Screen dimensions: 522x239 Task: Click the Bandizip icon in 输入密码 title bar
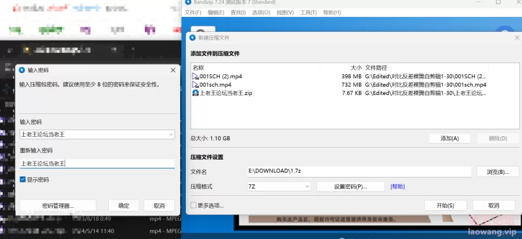pos(22,70)
